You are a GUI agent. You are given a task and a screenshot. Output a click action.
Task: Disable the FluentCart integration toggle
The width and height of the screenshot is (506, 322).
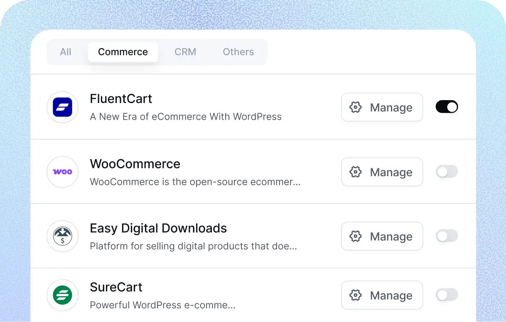click(x=447, y=107)
